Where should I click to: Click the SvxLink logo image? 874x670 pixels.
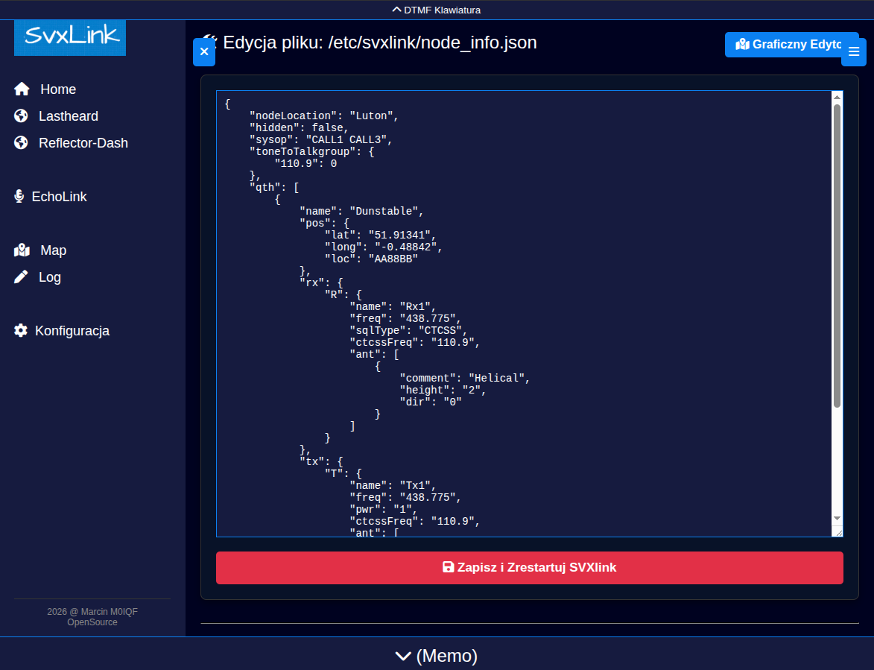(70, 37)
